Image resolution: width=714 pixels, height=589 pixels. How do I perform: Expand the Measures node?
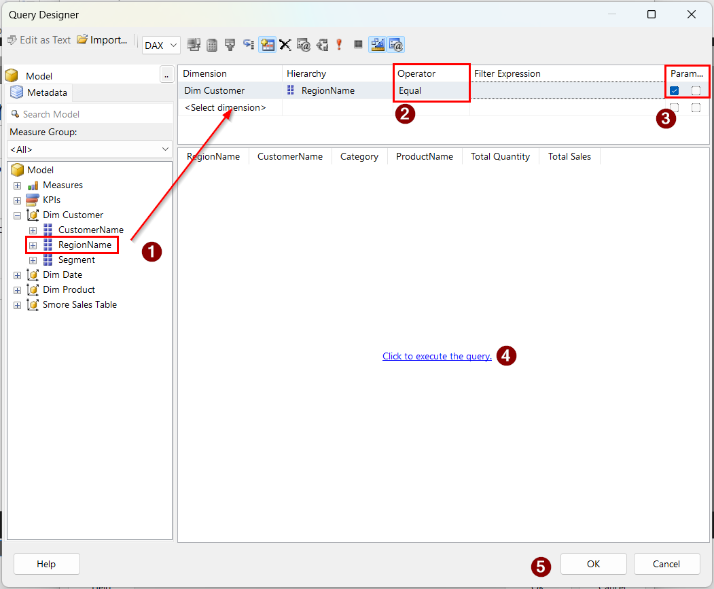[17, 185]
